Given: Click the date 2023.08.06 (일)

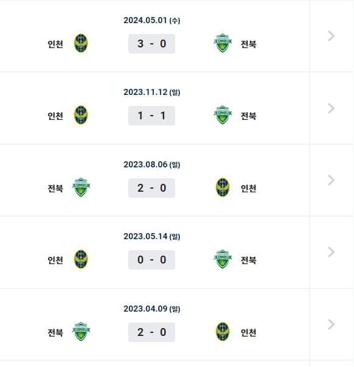Looking at the screenshot, I should pos(152,164).
